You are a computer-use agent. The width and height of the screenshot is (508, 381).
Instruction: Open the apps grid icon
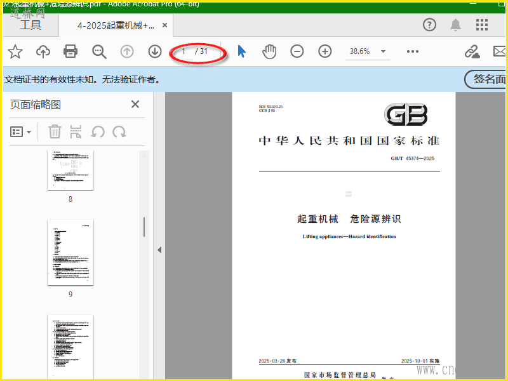pos(482,25)
